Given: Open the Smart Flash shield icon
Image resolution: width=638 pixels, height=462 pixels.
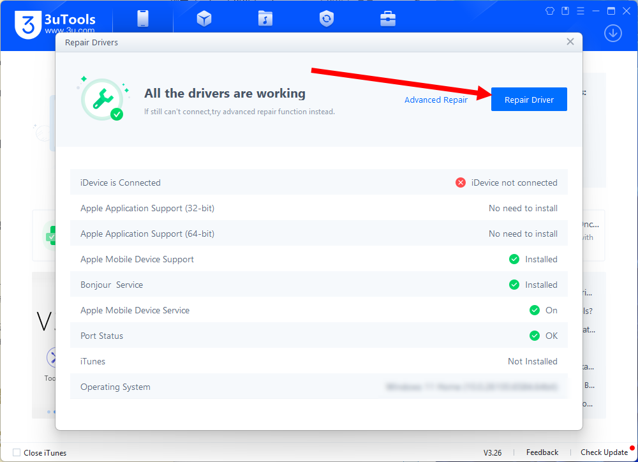Looking at the screenshot, I should tap(326, 19).
